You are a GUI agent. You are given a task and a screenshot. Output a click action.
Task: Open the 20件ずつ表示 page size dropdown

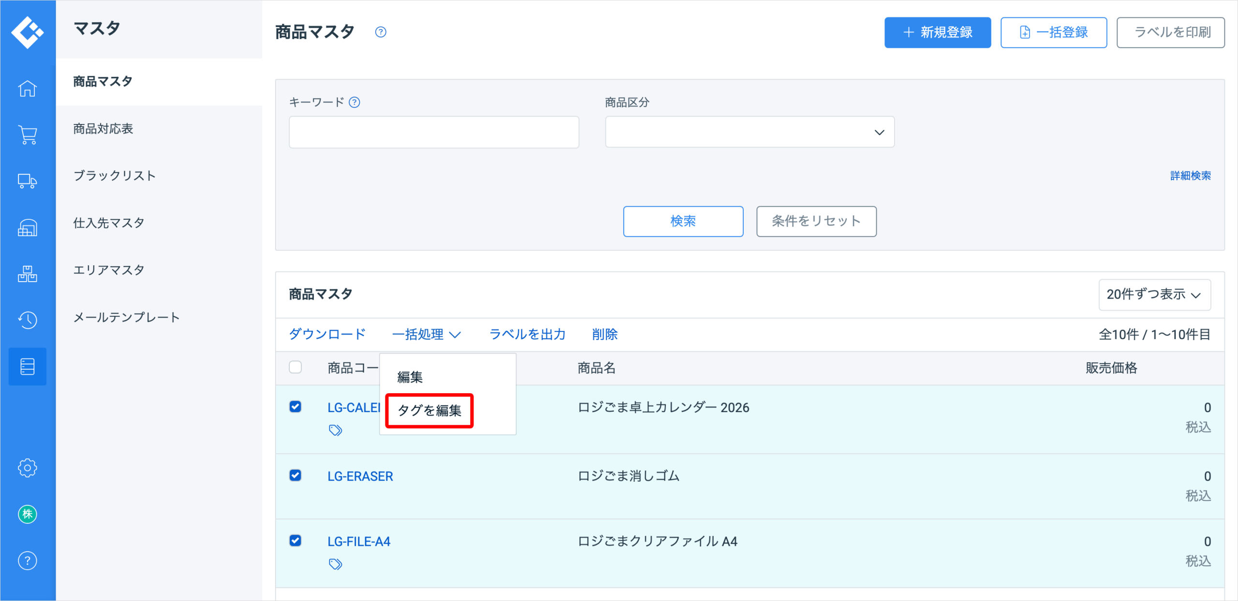[x=1154, y=294]
